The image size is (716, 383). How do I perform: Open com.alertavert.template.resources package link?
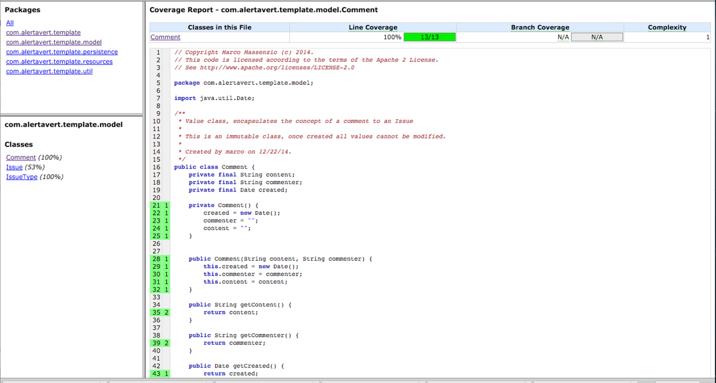pyautogui.click(x=59, y=62)
